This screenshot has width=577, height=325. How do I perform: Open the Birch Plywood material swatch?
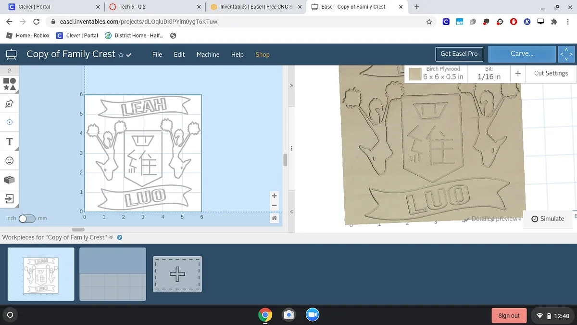[x=415, y=74]
